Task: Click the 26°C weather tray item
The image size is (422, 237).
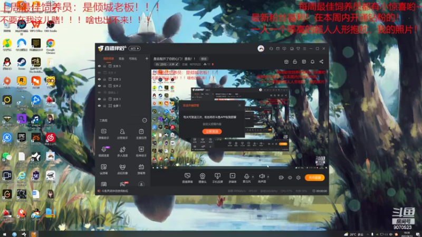Action: click(354, 234)
